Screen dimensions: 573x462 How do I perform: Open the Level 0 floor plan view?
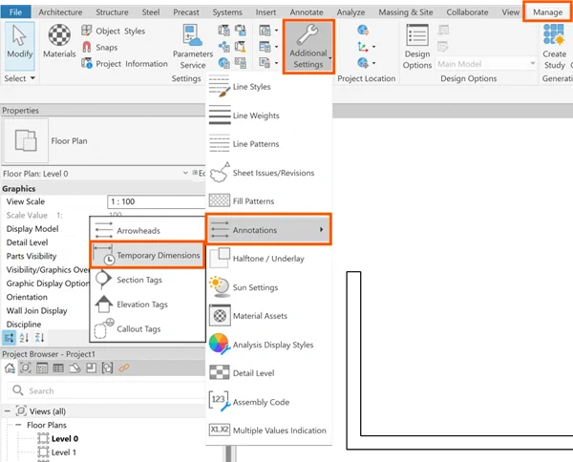65,439
